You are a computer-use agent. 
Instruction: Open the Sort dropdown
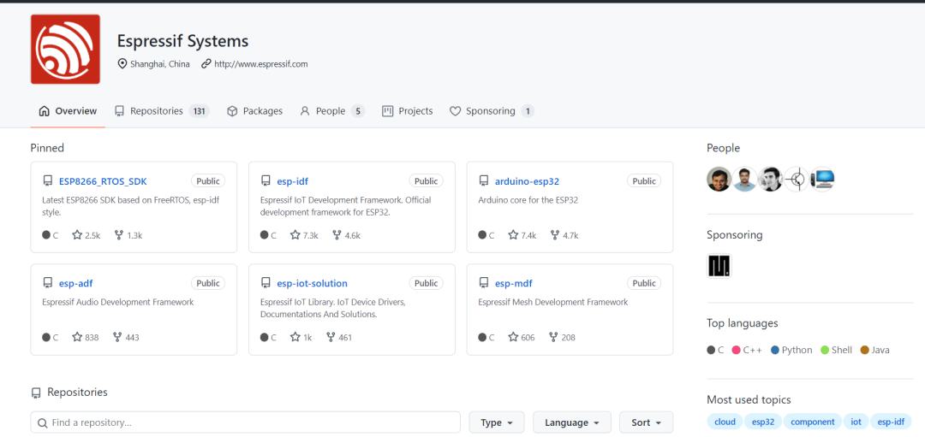646,422
